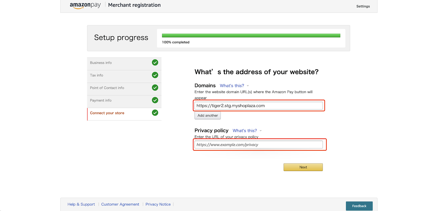The height and width of the screenshot is (211, 439).
Task: Click the Tax info green checkmark icon
Action: (155, 75)
